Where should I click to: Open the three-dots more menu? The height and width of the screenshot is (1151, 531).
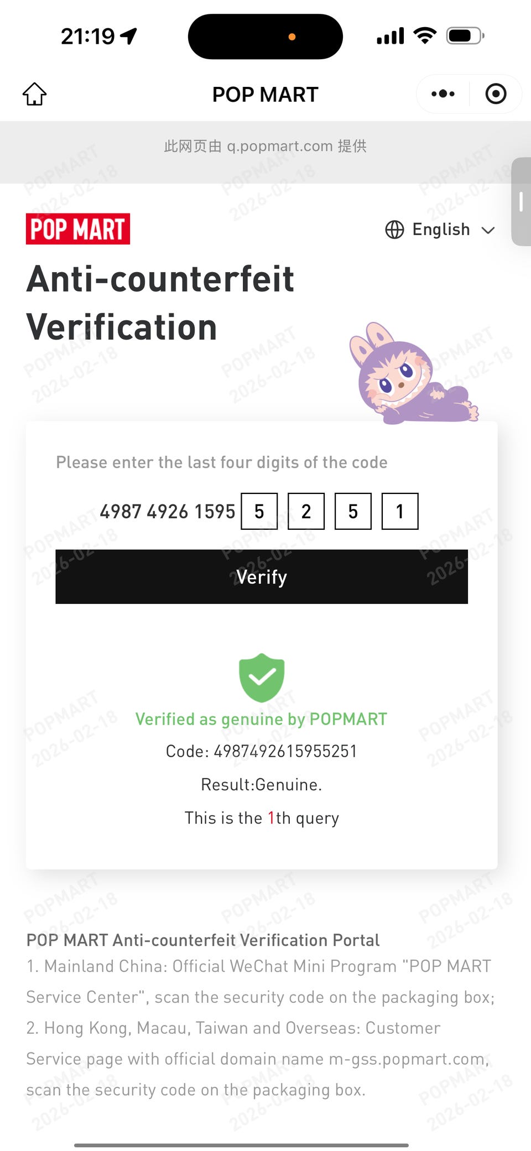coord(443,94)
